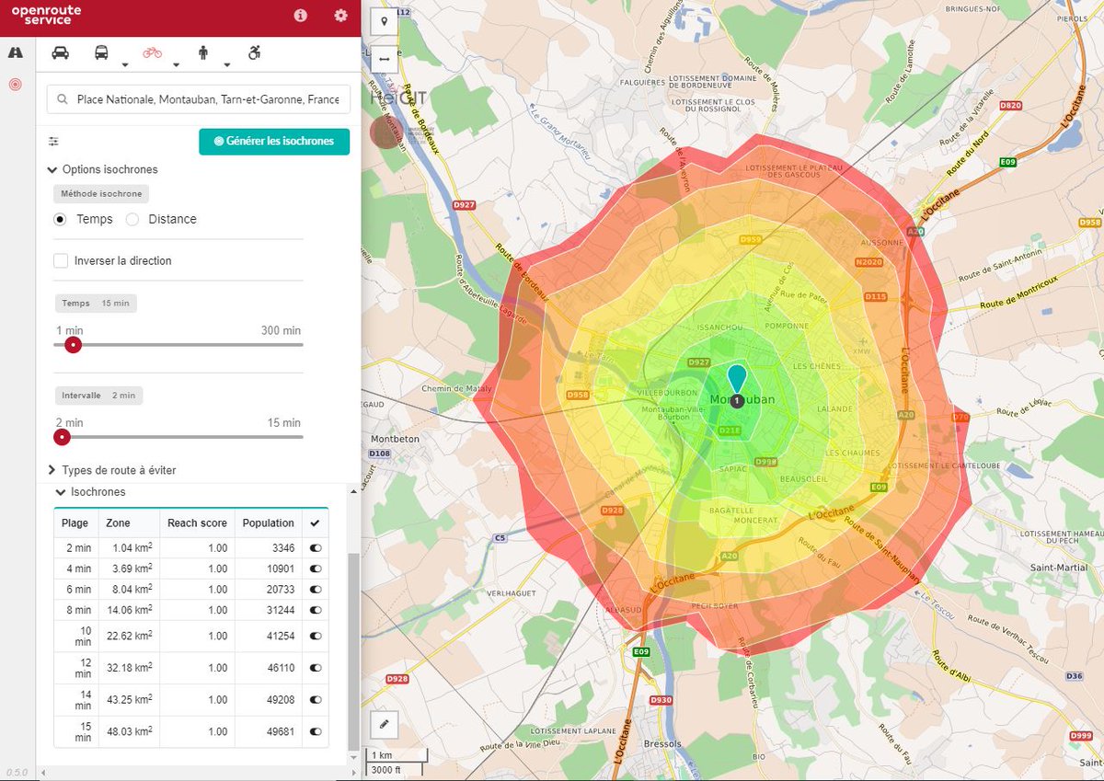
Task: Choose the bicycle travel profile
Action: 153,52
